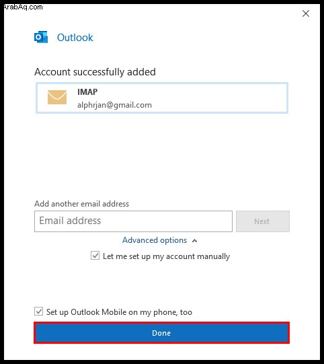Click the greyed-out Next button
The image size is (324, 364).
263,221
